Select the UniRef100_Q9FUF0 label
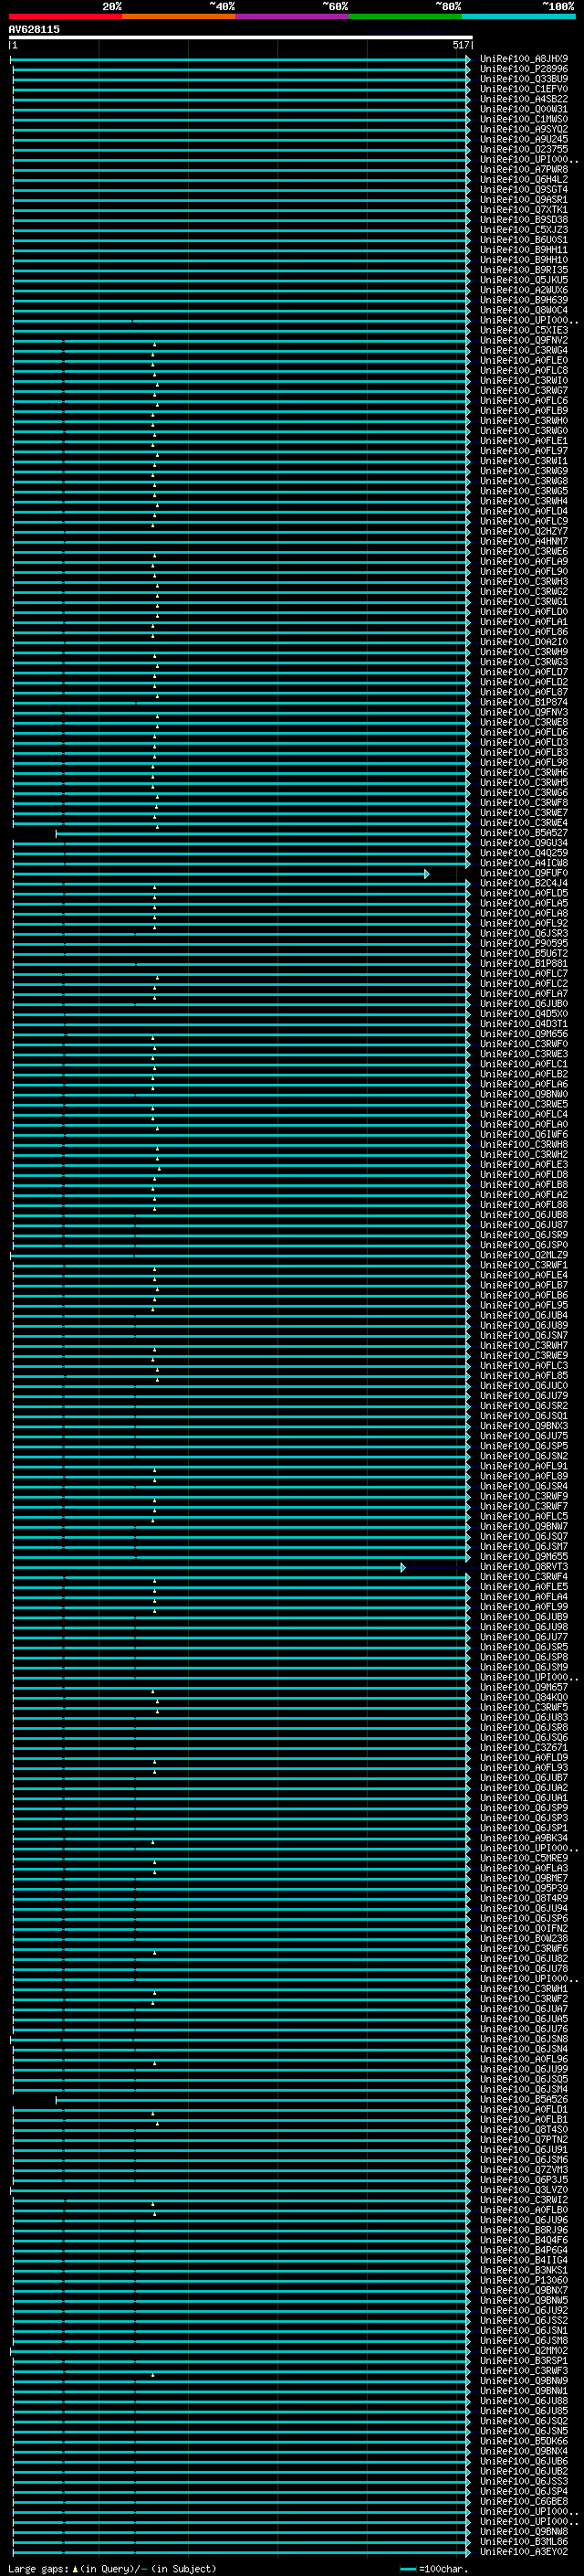This screenshot has height=2576, width=584. pyautogui.click(x=524, y=873)
